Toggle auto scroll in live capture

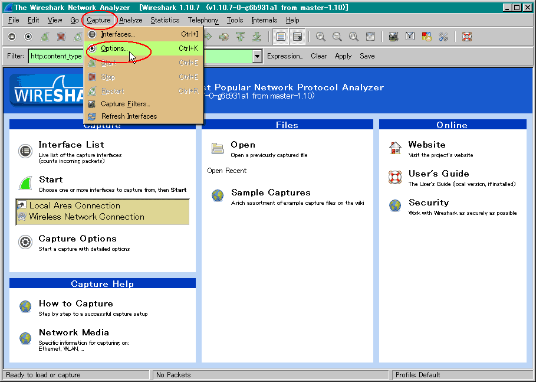[298, 37]
